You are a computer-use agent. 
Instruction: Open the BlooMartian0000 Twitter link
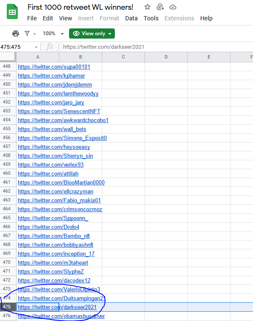pos(61,183)
